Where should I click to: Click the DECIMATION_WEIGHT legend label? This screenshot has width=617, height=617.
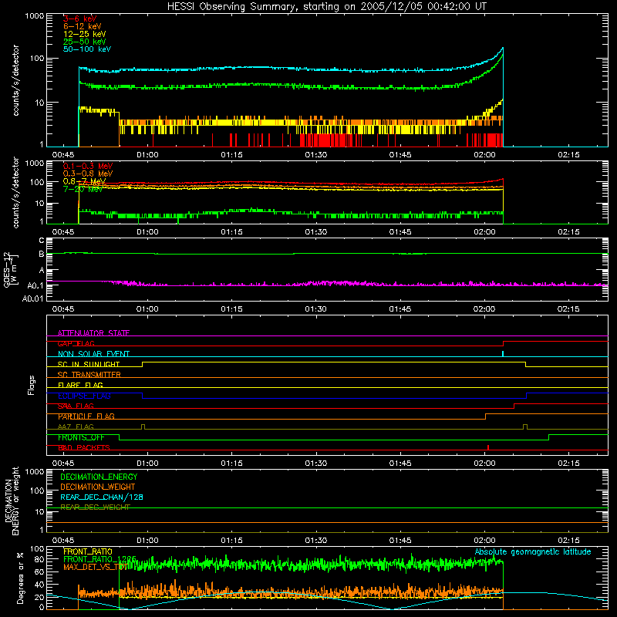pos(98,487)
